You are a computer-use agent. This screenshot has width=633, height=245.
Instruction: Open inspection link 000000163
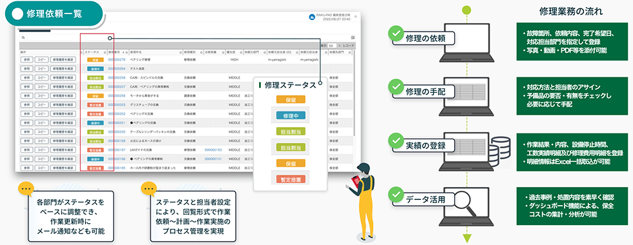[213, 150]
